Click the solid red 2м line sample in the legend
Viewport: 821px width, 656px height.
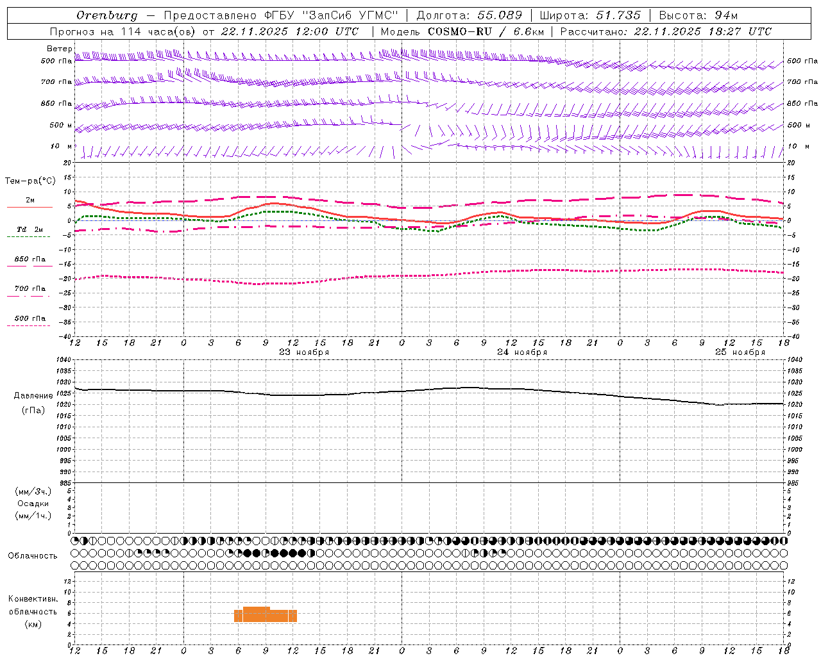(30, 208)
